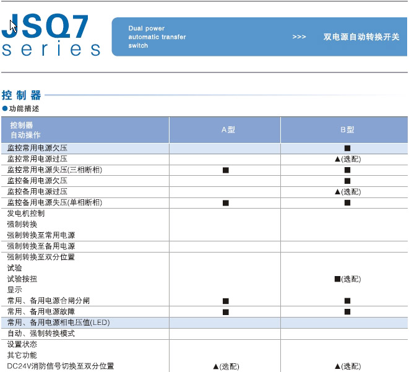Viewport: 409px width, 372px height.
Task: Click the B型 square mark for 监控备用电源失压
Action: (347, 202)
